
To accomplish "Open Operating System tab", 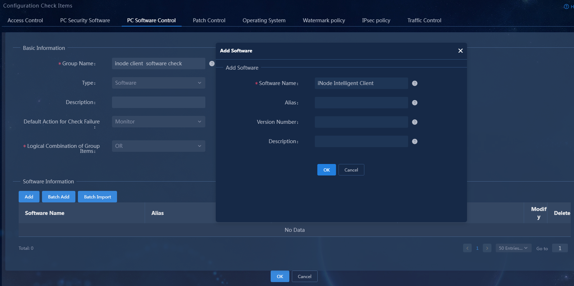I will [264, 20].
